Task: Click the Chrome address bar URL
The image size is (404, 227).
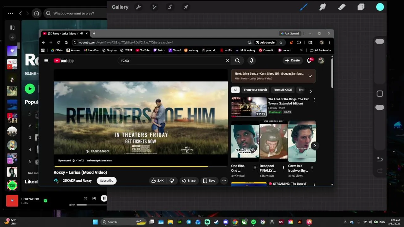Action: [126, 43]
